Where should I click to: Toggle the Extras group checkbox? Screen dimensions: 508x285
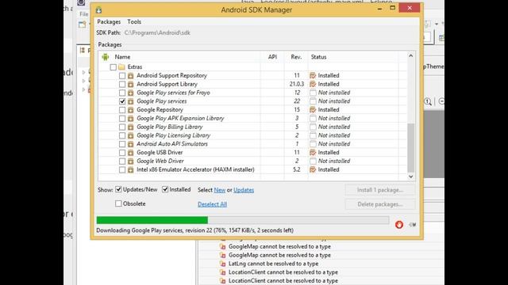(x=113, y=66)
